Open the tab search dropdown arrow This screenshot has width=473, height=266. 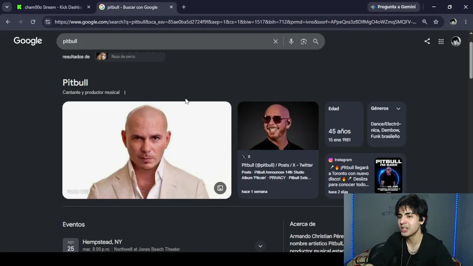(7, 7)
